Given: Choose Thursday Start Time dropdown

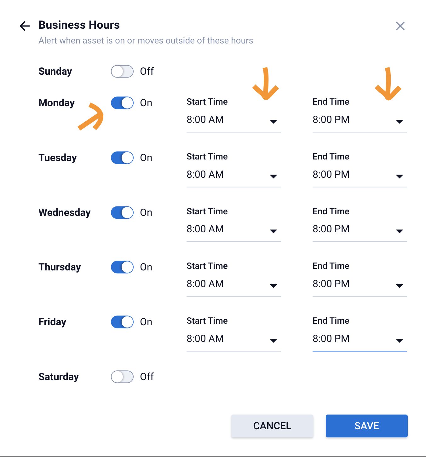Looking at the screenshot, I should click(x=233, y=284).
